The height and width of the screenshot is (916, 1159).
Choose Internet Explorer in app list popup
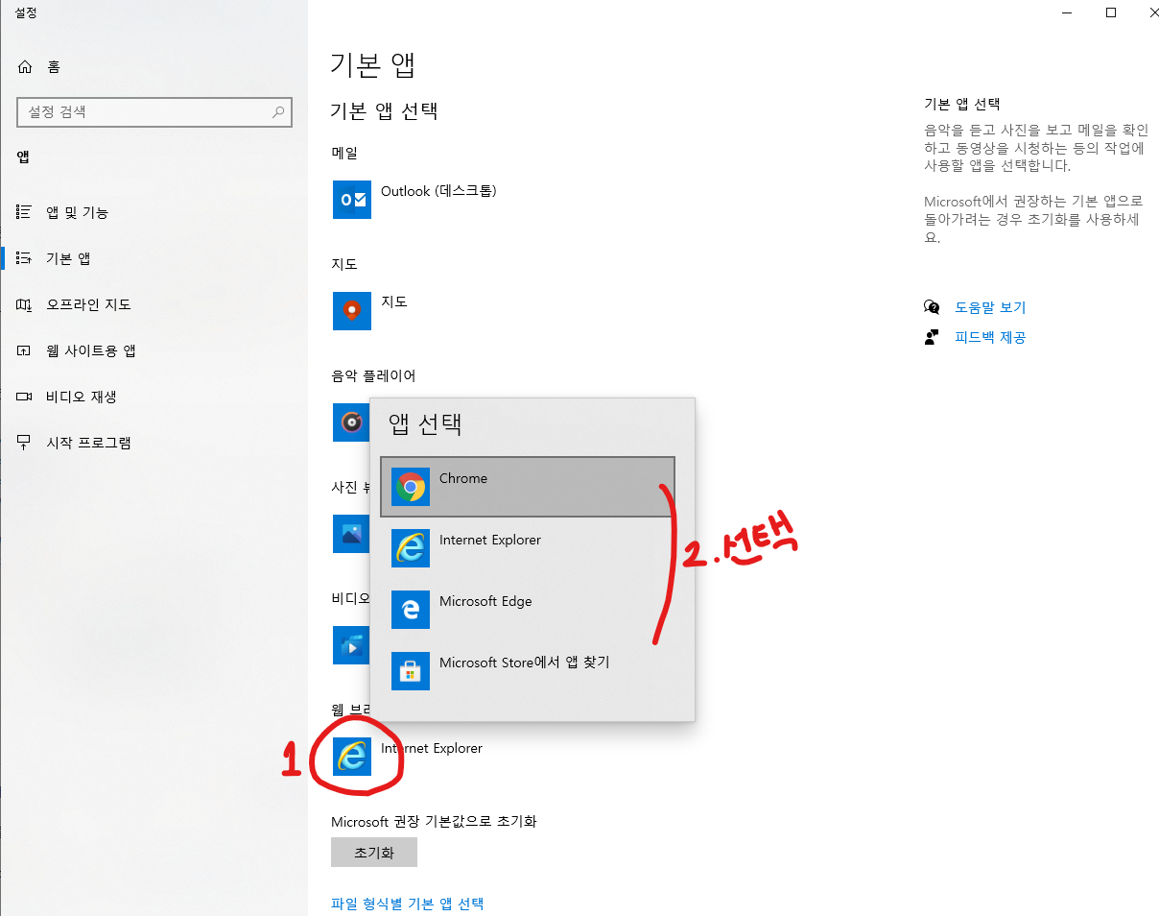528,548
